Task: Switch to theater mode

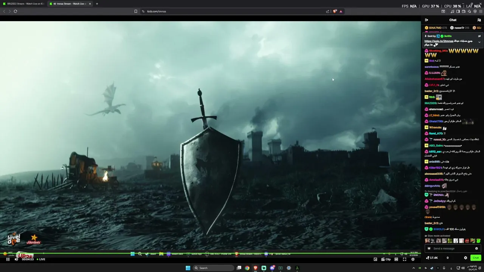Action: [396, 259]
